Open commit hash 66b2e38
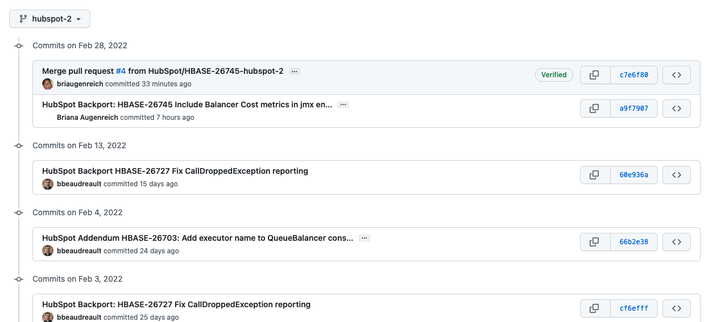The image size is (725, 322). (634, 242)
